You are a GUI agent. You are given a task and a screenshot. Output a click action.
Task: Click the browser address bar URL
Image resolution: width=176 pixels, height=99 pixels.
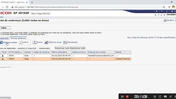[x=53, y=7]
